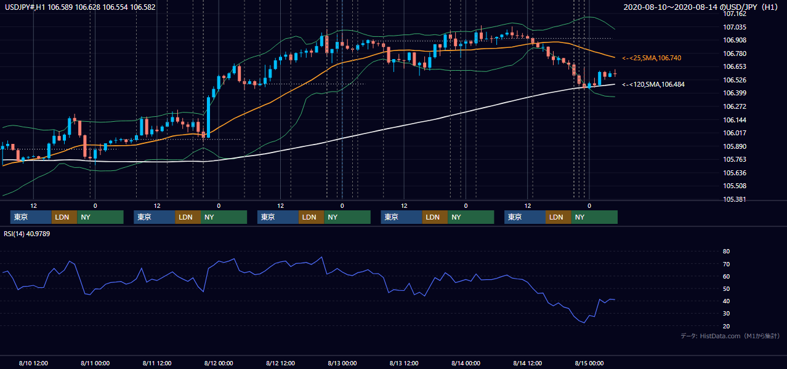Click price axis value 106.780
Image resolution: width=787 pixels, height=369 pixels.
pyautogui.click(x=735, y=54)
